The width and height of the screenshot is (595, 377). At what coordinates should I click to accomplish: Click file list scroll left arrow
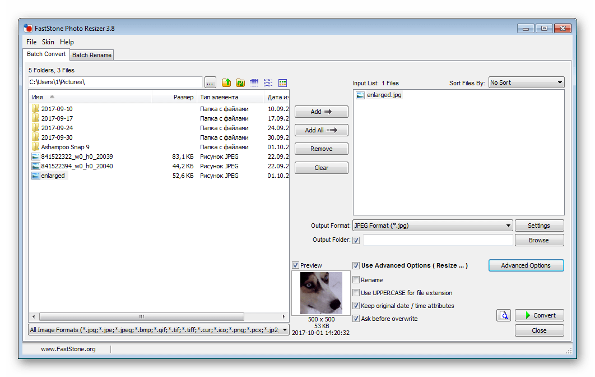34,316
